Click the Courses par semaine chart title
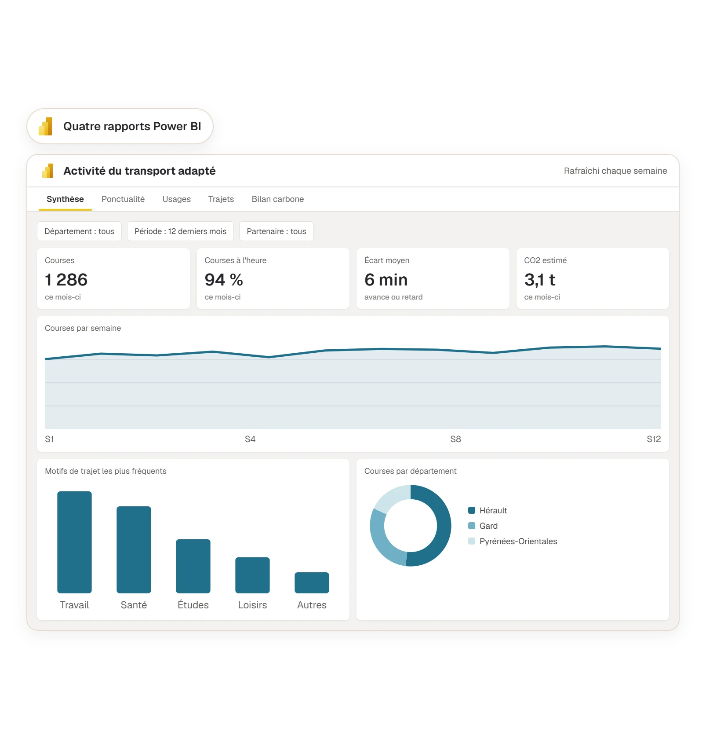The image size is (706, 739). tap(83, 328)
